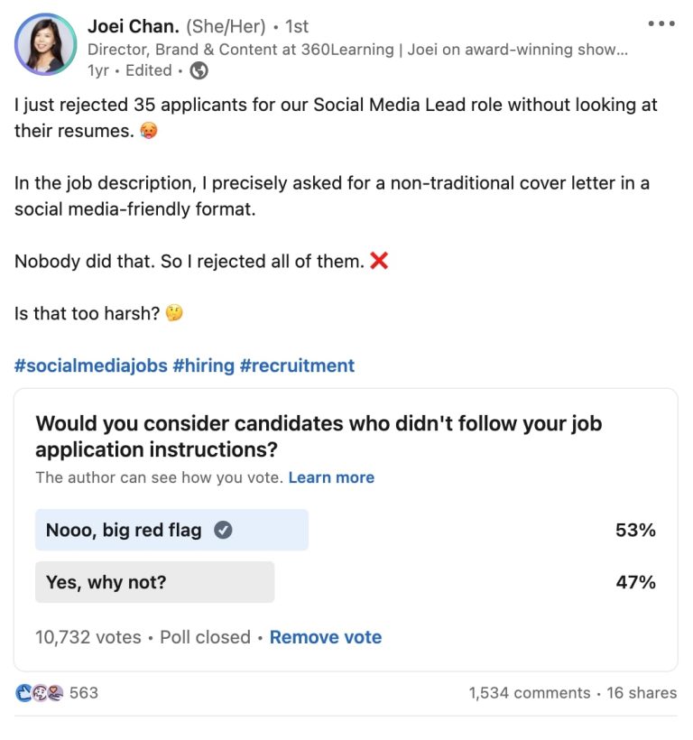Open the post options three-dot menu
Viewport: 693px width, 740px height.
point(660,23)
